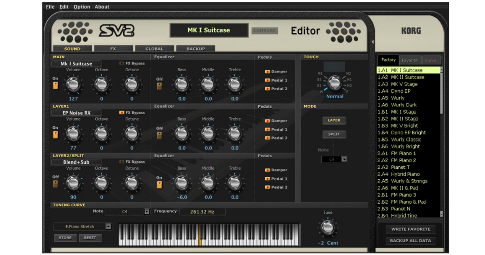Switch to the GLOBAL tab
This screenshot has width=485, height=255.
tap(154, 49)
